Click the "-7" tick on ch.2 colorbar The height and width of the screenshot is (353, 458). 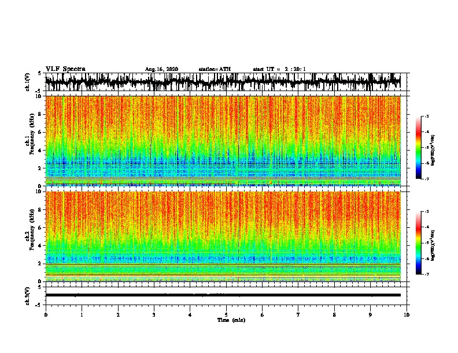click(427, 274)
